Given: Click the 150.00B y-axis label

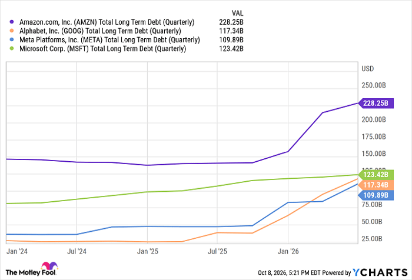Looking at the screenshot, I should [374, 154].
